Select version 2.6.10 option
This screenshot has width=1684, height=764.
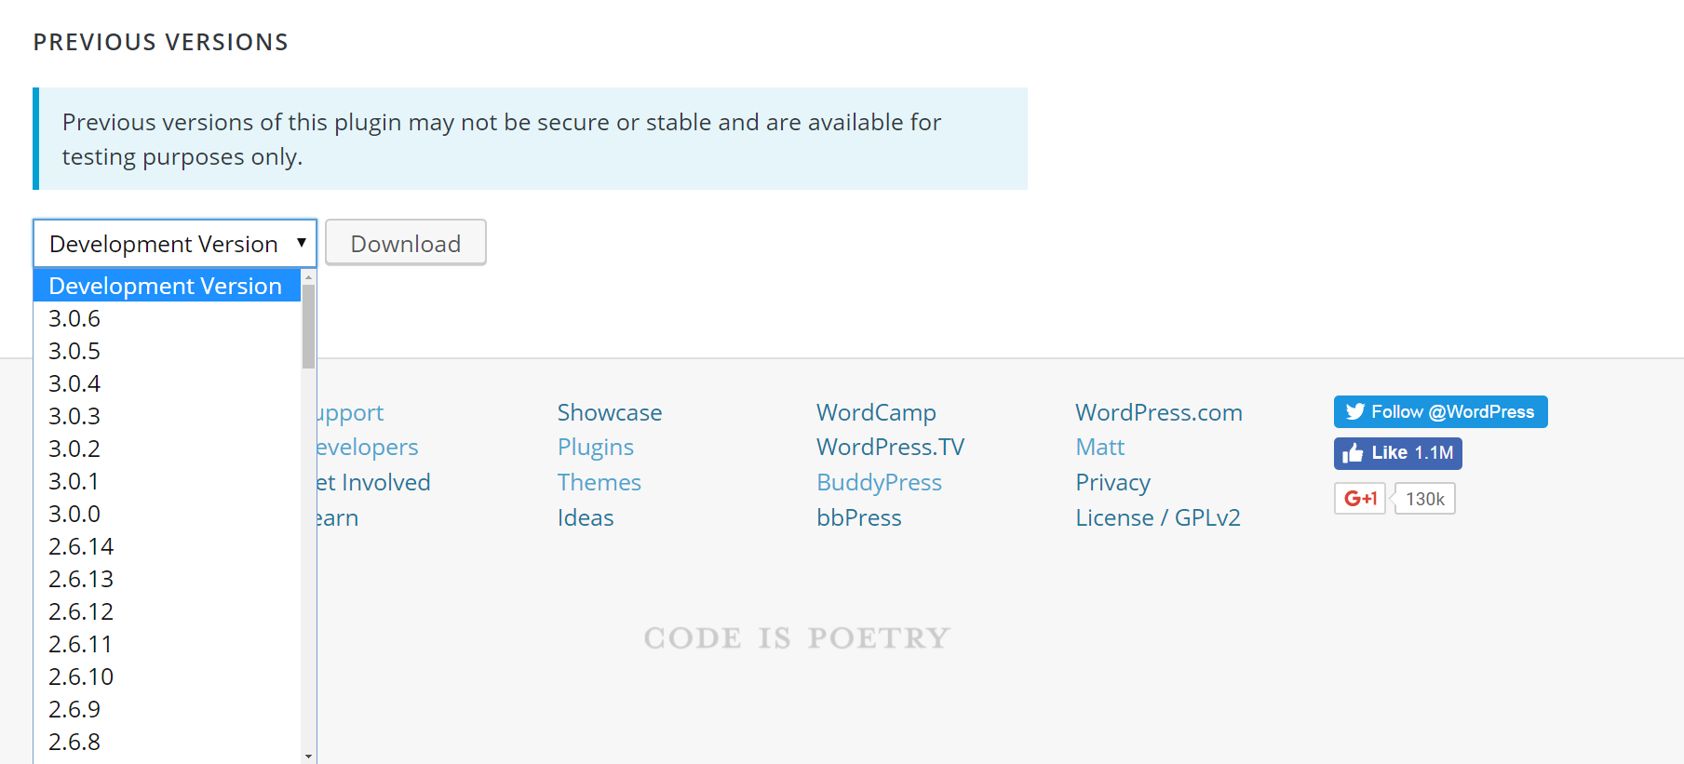click(168, 677)
